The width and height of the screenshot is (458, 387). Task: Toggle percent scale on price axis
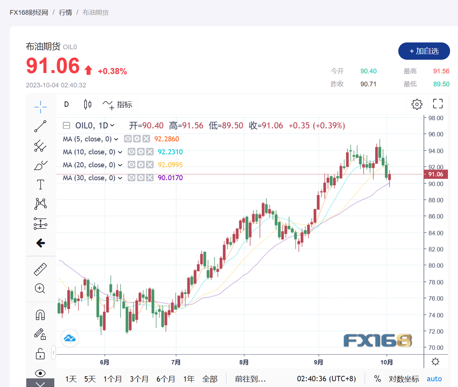377,379
